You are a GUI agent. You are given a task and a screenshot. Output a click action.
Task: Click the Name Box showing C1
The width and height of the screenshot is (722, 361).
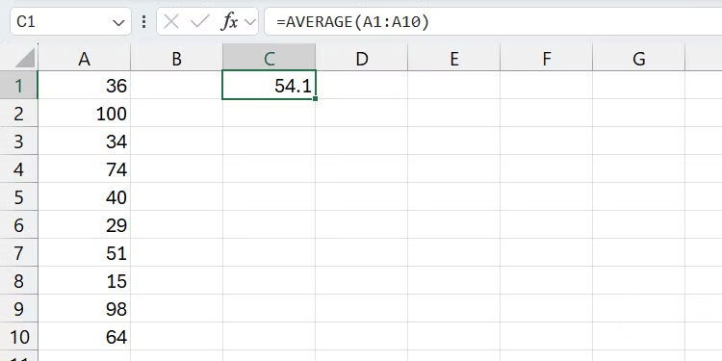(x=70, y=21)
